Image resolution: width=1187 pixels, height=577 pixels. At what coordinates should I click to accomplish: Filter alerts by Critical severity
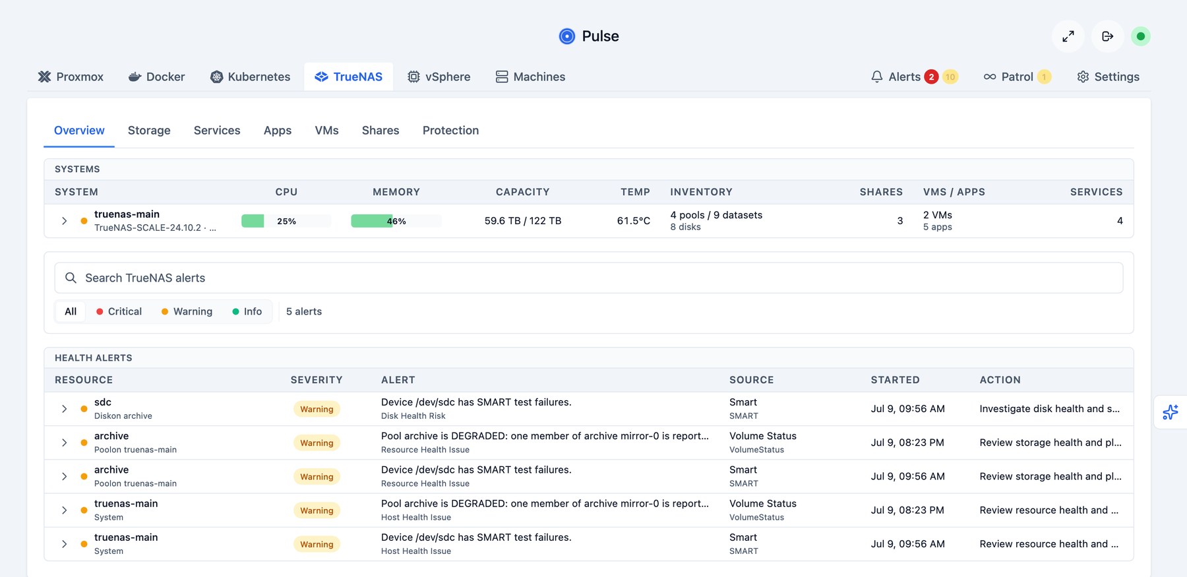tap(119, 311)
